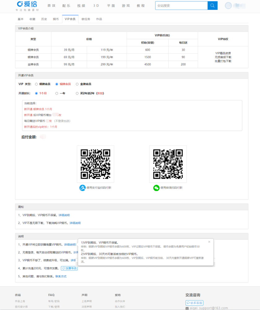Open the user avatar profile
Screen dimensions: 260x310
pos(228,6)
